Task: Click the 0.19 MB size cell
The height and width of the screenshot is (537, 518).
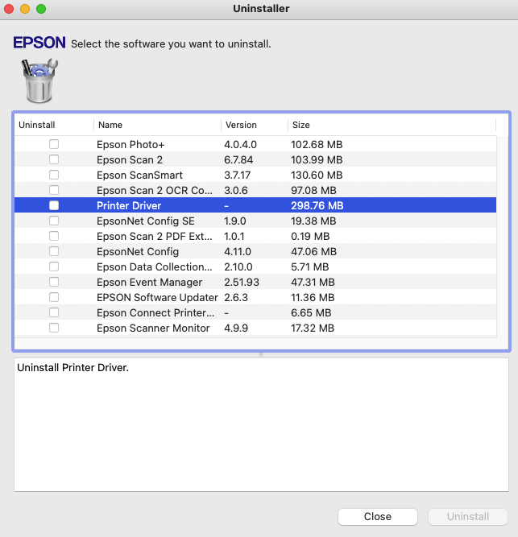Action: click(310, 237)
